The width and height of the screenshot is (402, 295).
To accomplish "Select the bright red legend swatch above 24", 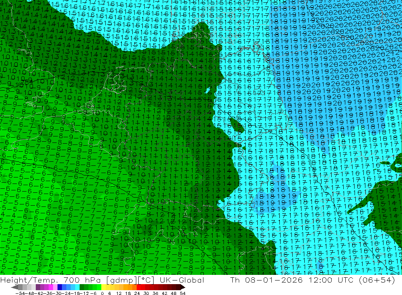I will (139, 287).
